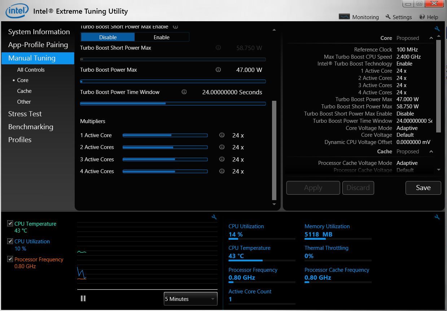Click the Thermal Throttling 0% value
Viewport: 447px width, 311px height.
point(309,256)
